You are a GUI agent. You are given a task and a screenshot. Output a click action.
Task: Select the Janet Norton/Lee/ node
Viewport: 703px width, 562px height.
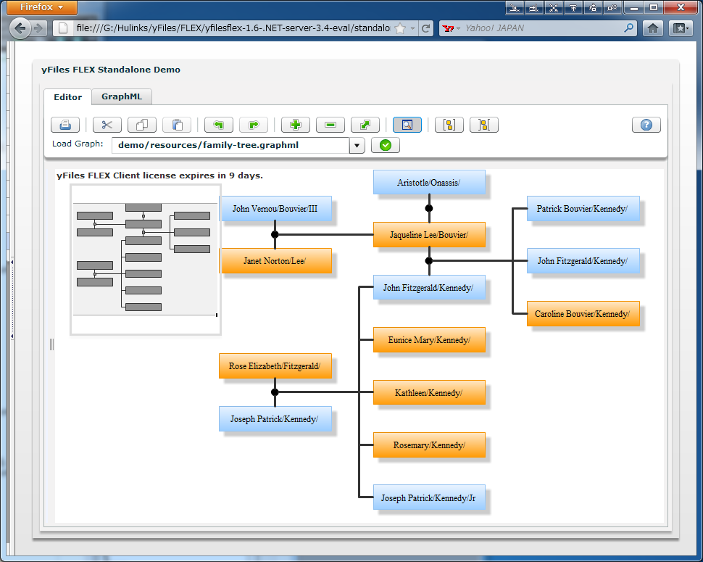tap(275, 260)
